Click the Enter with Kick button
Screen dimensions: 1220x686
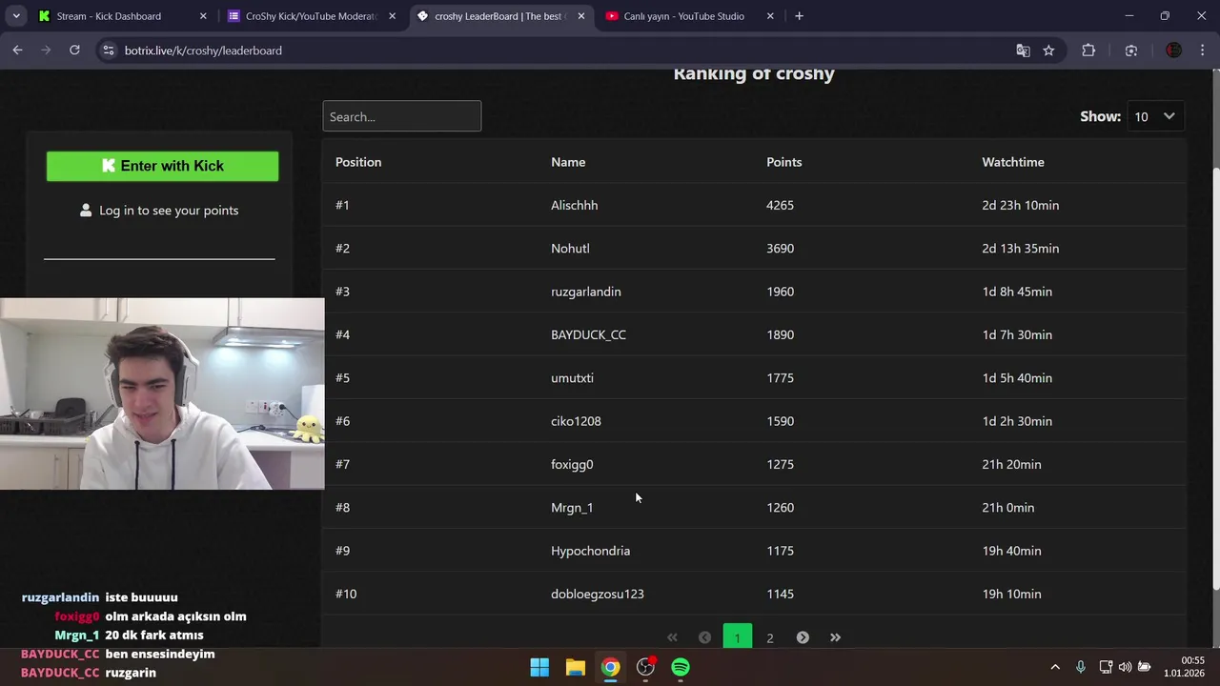click(x=162, y=166)
